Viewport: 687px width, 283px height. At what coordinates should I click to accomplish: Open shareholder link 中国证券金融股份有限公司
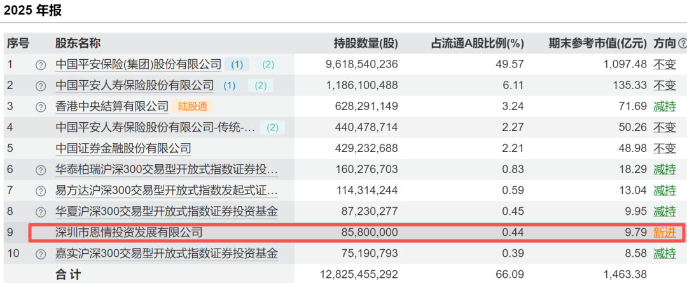123,148
